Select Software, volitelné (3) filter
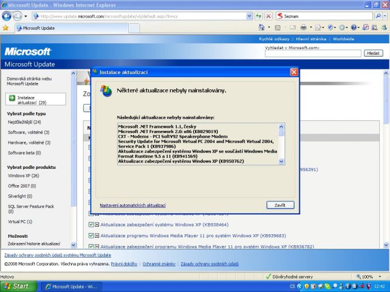Image resolution: width=390 pixels, height=292 pixels. tap(28, 132)
